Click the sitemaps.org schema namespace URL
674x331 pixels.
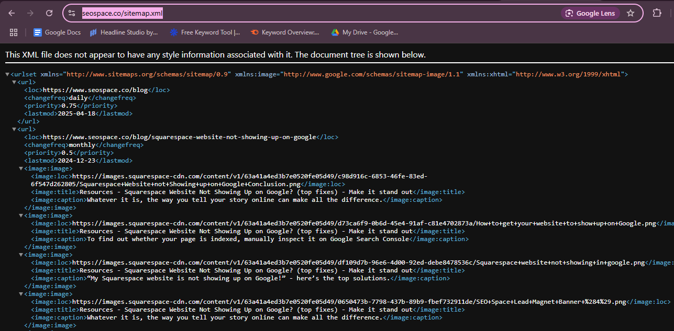point(148,74)
